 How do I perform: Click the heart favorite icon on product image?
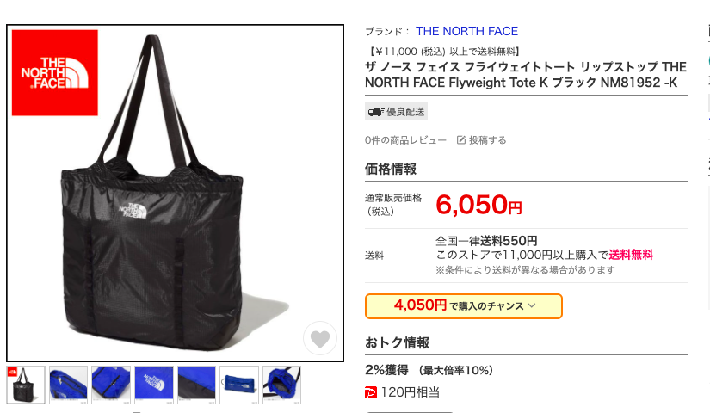319,339
